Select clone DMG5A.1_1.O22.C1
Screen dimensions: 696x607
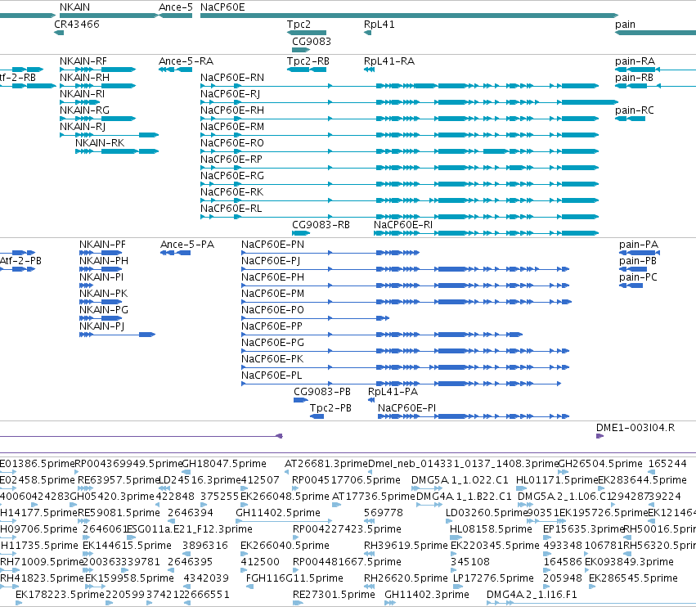460,480
